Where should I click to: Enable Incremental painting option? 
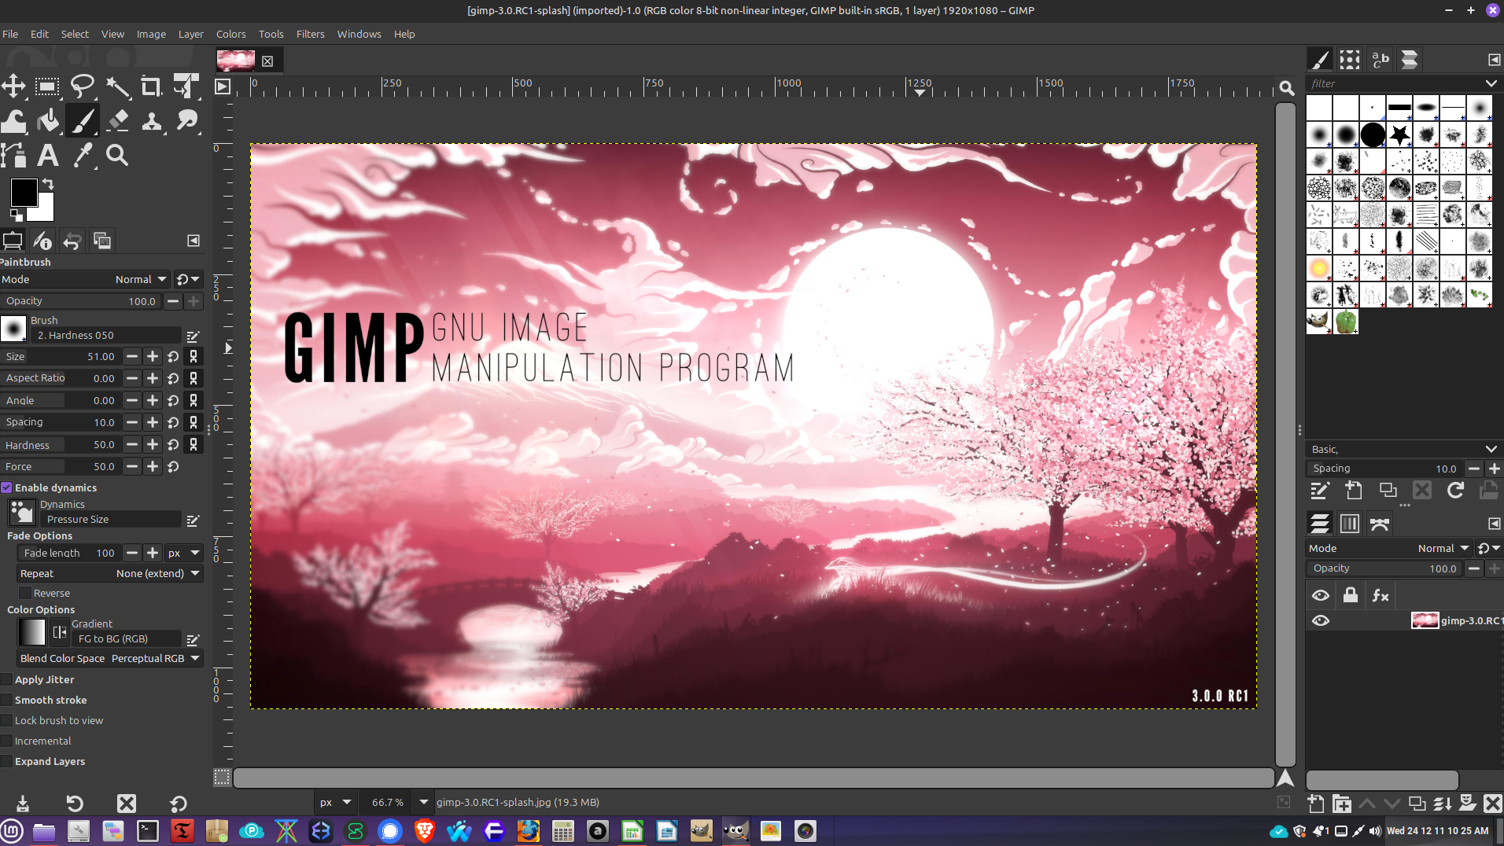click(x=6, y=741)
